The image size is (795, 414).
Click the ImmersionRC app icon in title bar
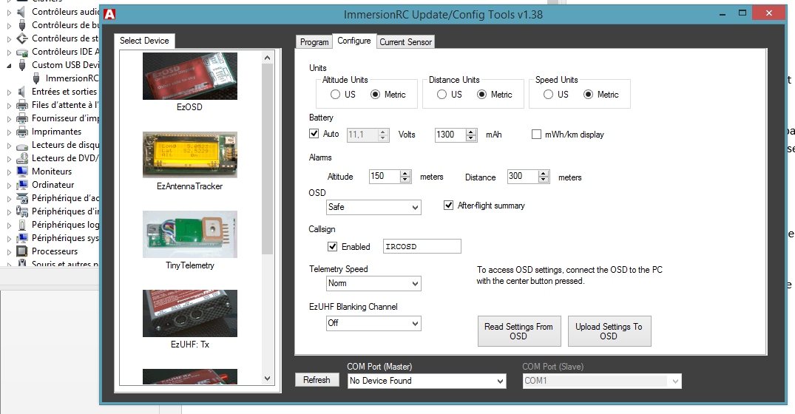pos(109,14)
